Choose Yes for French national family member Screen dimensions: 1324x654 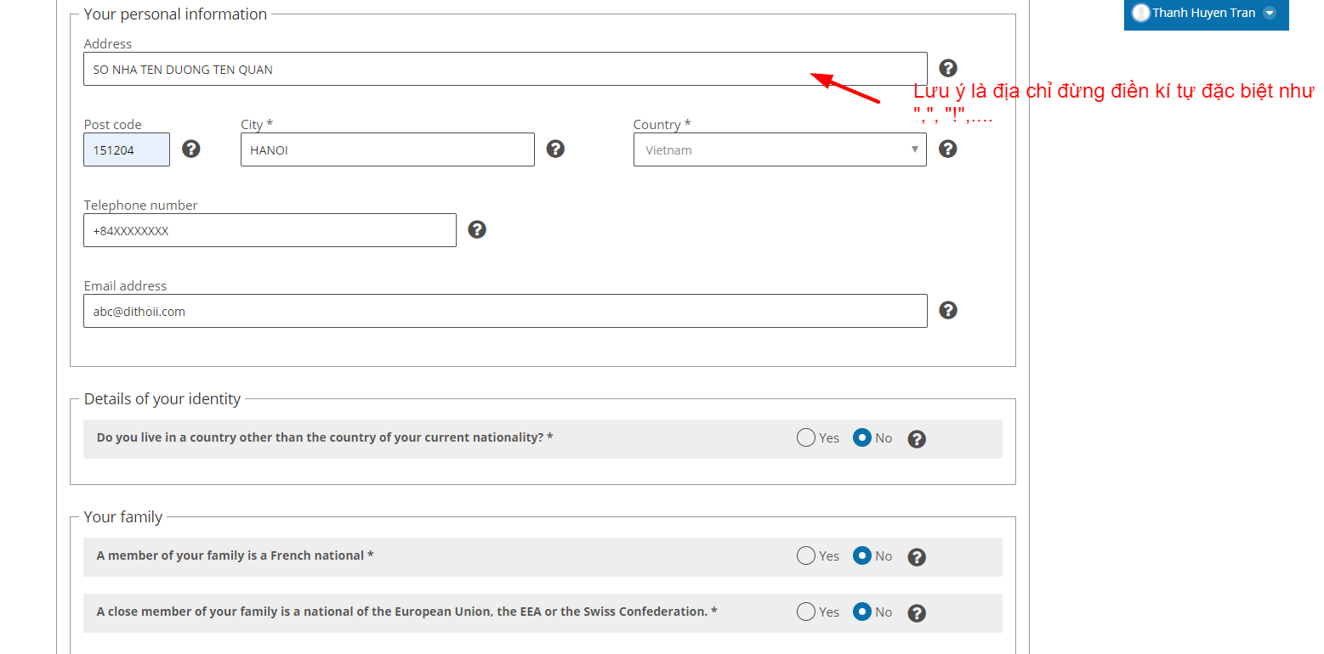coord(806,556)
